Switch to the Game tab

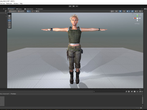point(19,9)
